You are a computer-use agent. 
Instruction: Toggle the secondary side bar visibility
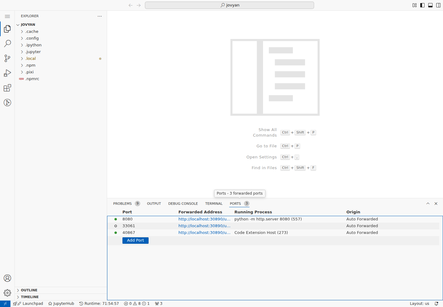pos(438,5)
